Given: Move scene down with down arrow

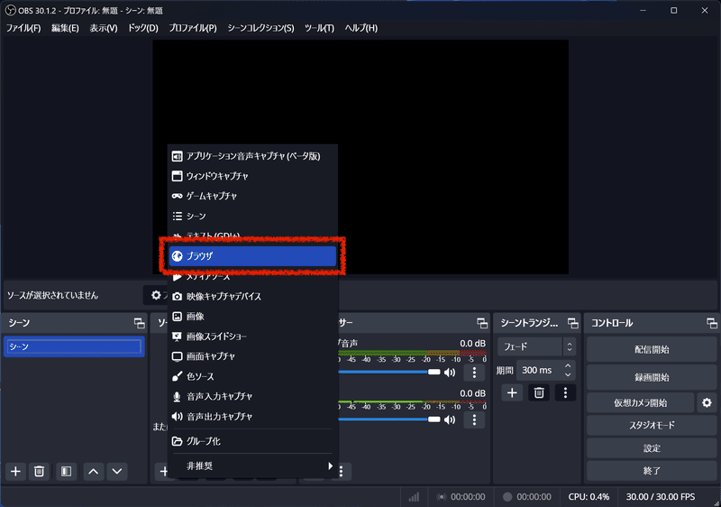Looking at the screenshot, I should [117, 472].
